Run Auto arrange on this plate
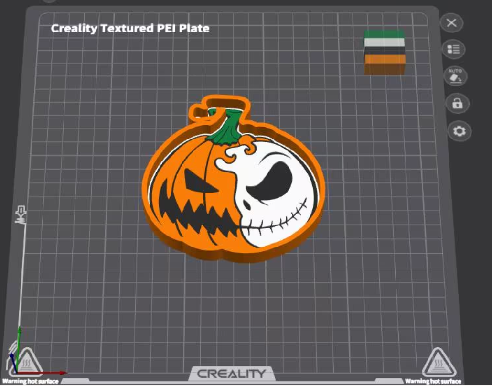Viewport: 492px width, 386px height. click(456, 76)
